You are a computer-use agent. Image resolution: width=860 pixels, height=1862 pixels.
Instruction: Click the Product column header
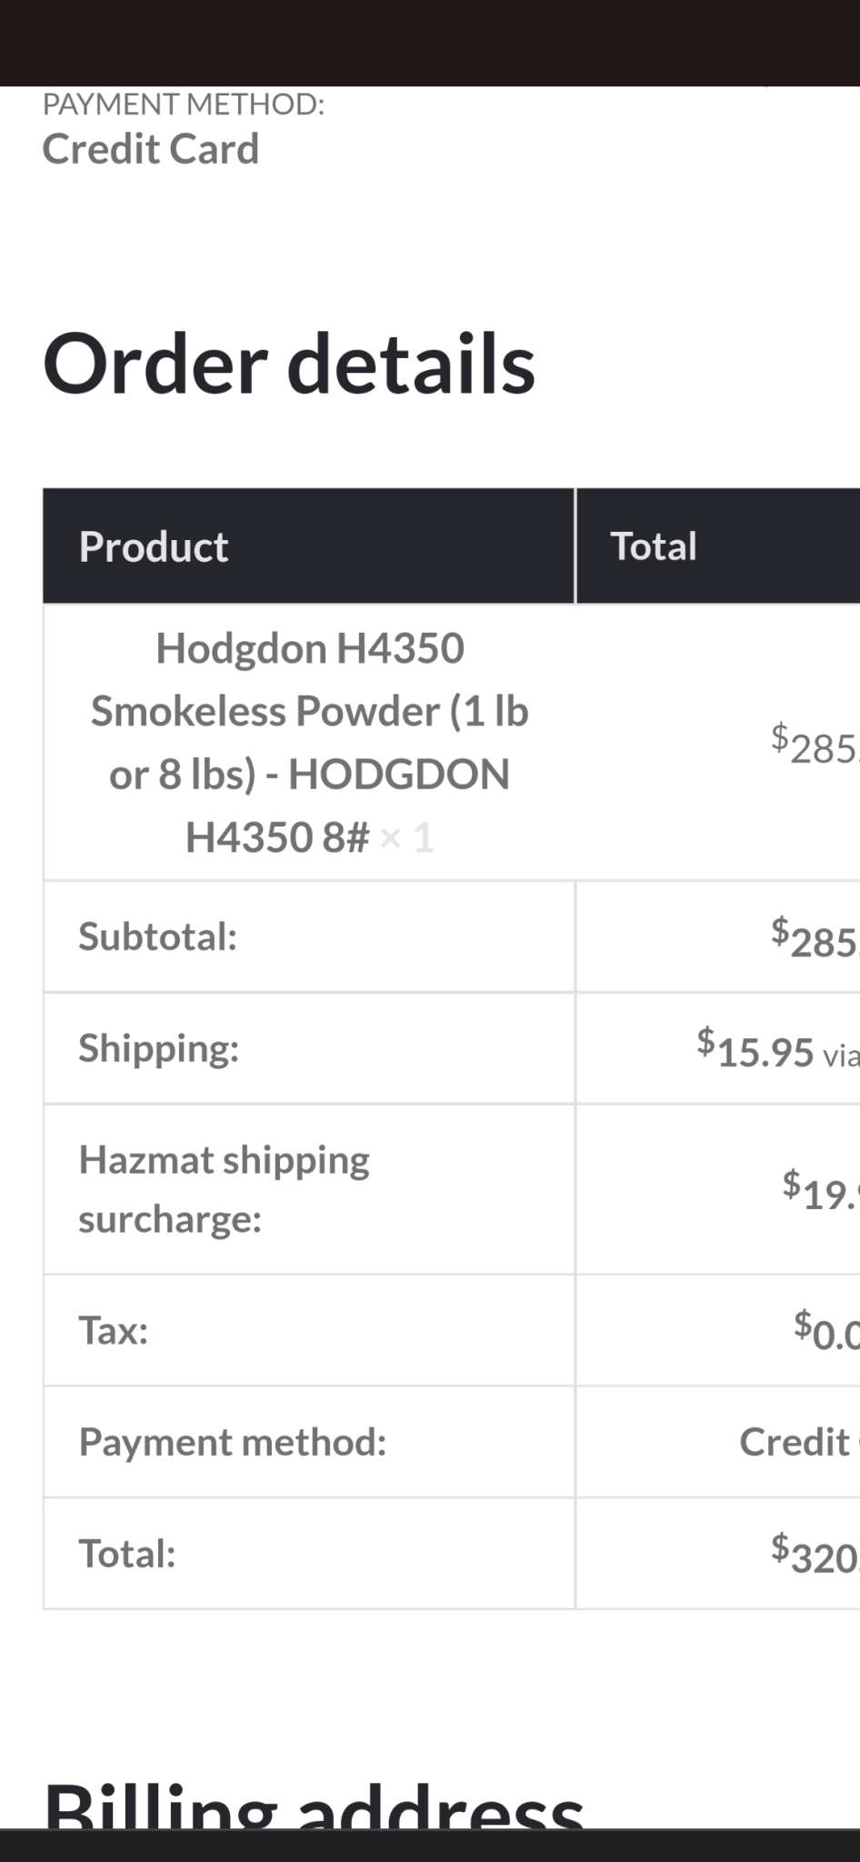(154, 546)
